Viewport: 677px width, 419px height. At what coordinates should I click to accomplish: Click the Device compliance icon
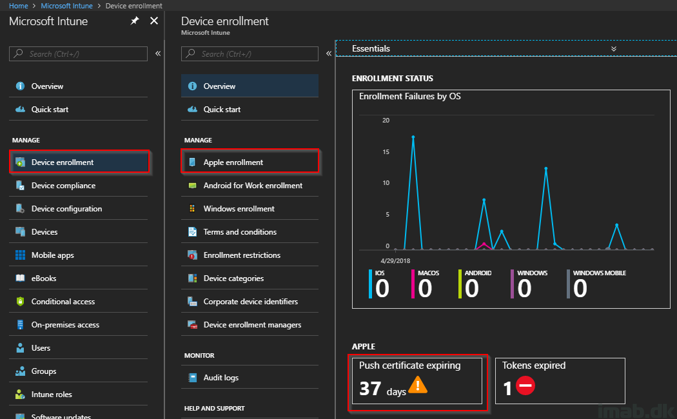tap(20, 186)
